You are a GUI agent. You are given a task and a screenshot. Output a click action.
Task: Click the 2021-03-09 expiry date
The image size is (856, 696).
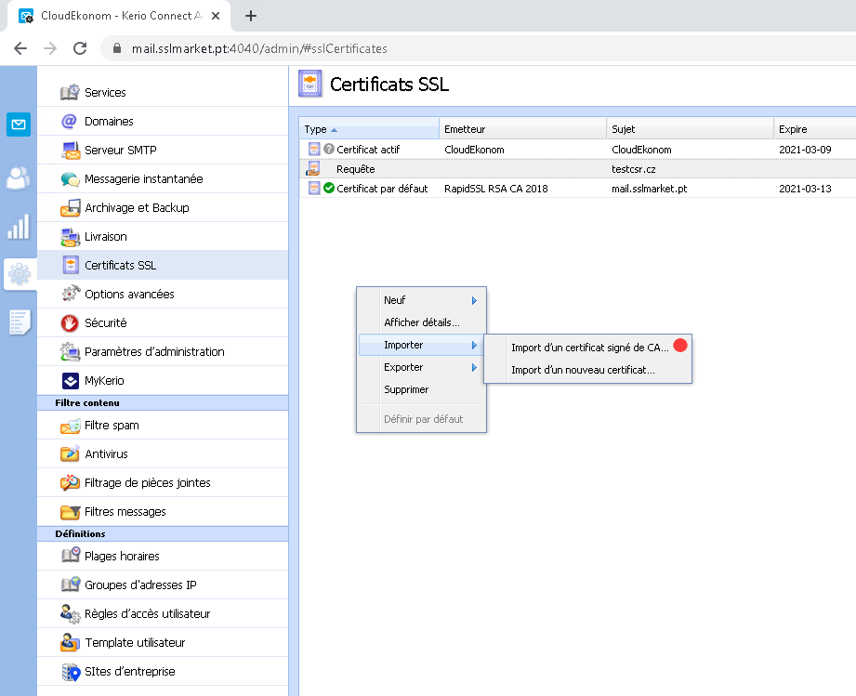tap(805, 150)
